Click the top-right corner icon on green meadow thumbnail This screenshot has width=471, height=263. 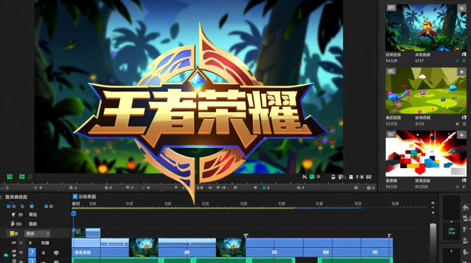pyautogui.click(x=462, y=72)
